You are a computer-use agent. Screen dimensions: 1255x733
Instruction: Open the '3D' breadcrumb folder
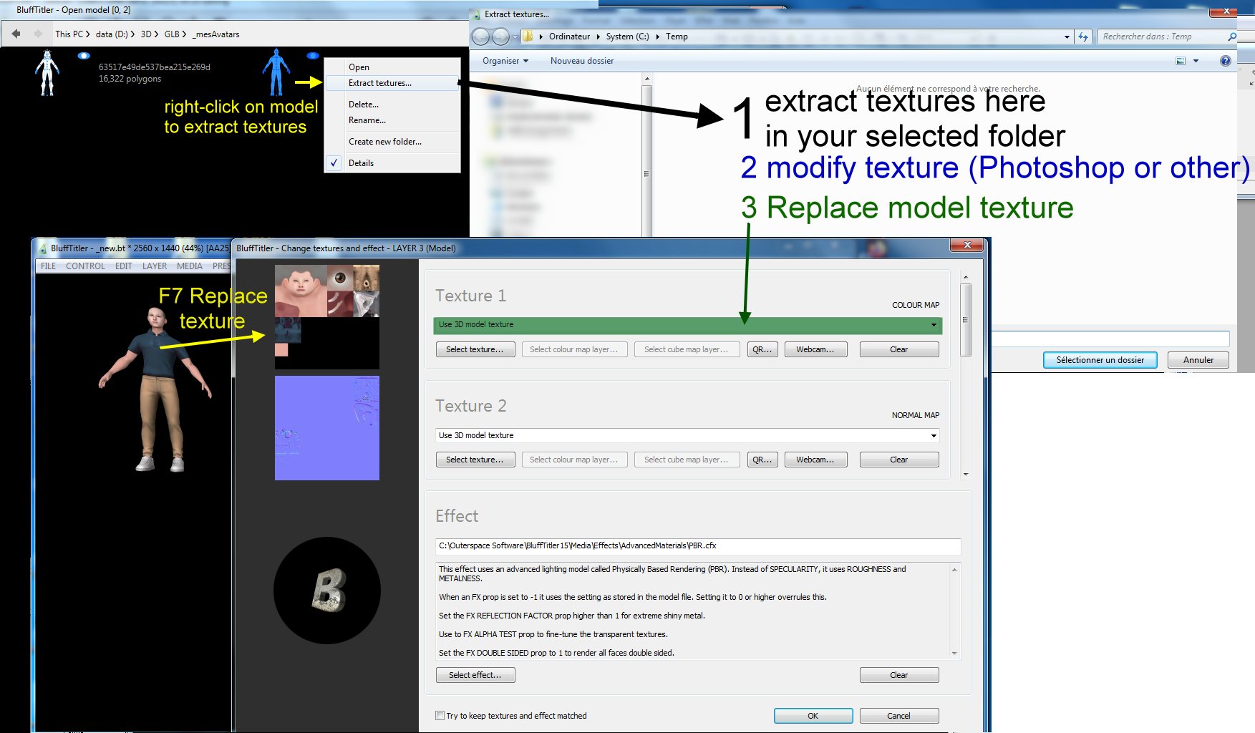tap(146, 34)
